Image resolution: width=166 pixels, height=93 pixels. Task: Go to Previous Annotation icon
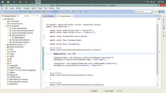tap(70, 12)
